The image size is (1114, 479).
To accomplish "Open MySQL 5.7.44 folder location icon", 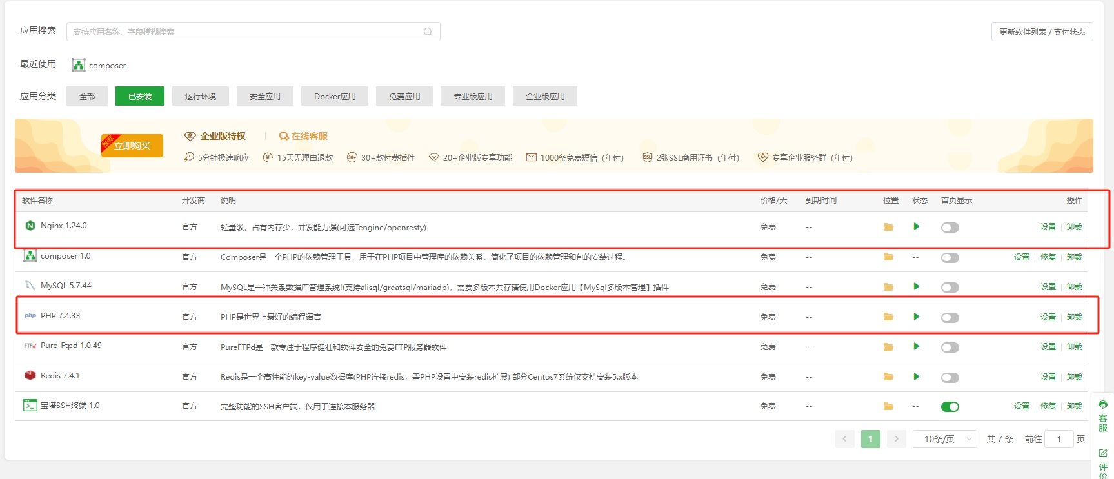I will pos(888,287).
